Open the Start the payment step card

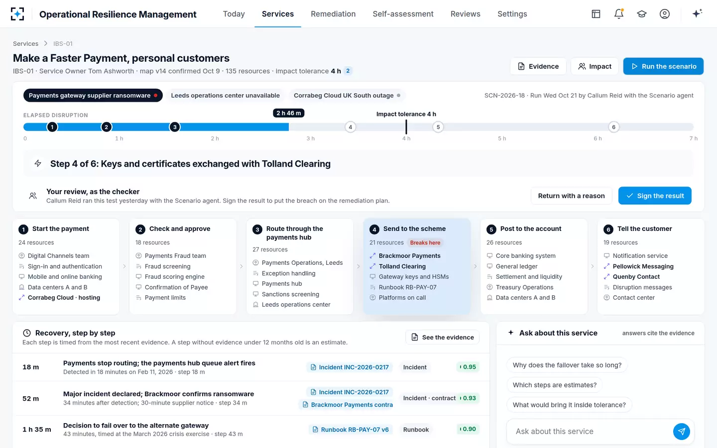tap(66, 266)
